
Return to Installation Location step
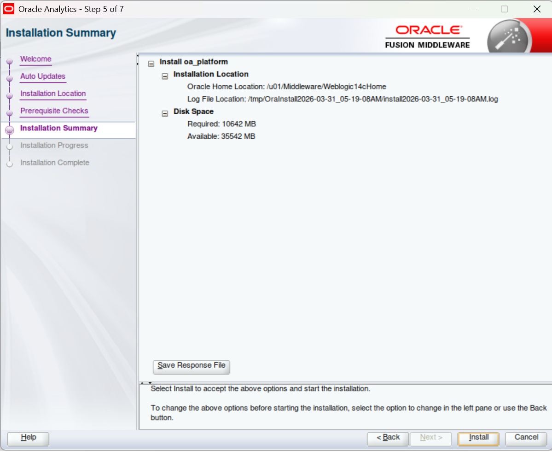[53, 94]
